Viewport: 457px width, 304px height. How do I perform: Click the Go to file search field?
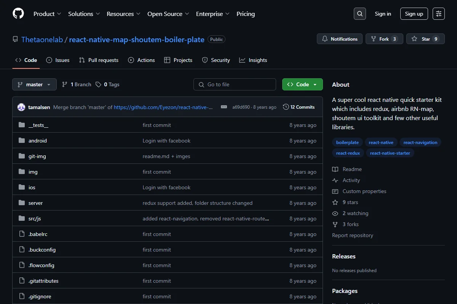click(x=235, y=84)
